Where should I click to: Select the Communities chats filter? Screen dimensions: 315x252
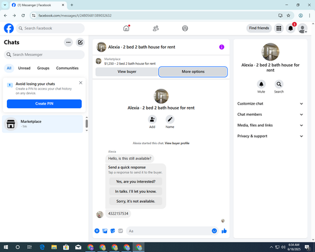click(67, 68)
